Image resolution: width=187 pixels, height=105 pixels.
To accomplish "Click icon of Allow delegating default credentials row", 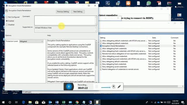I will [101, 43].
